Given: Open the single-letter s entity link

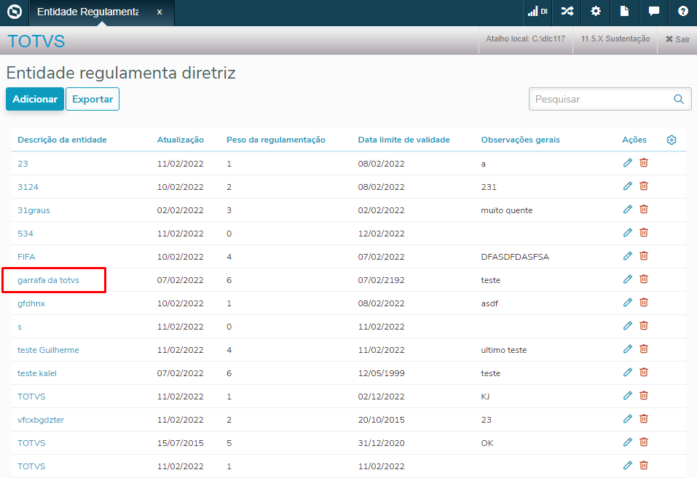Looking at the screenshot, I should [x=20, y=327].
